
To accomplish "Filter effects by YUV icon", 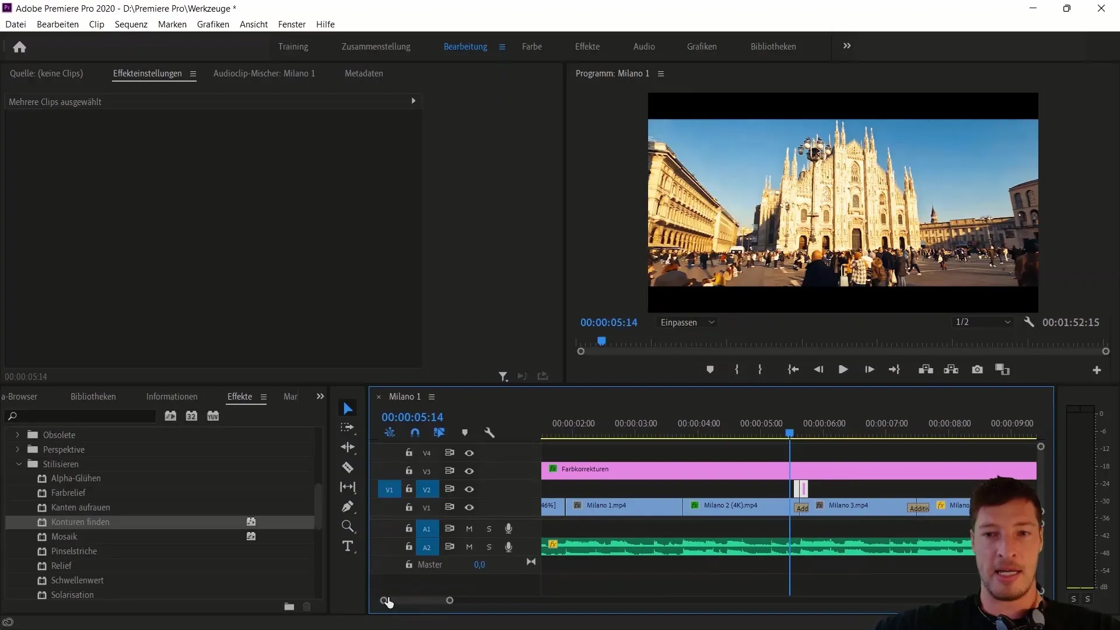I will pyautogui.click(x=213, y=416).
